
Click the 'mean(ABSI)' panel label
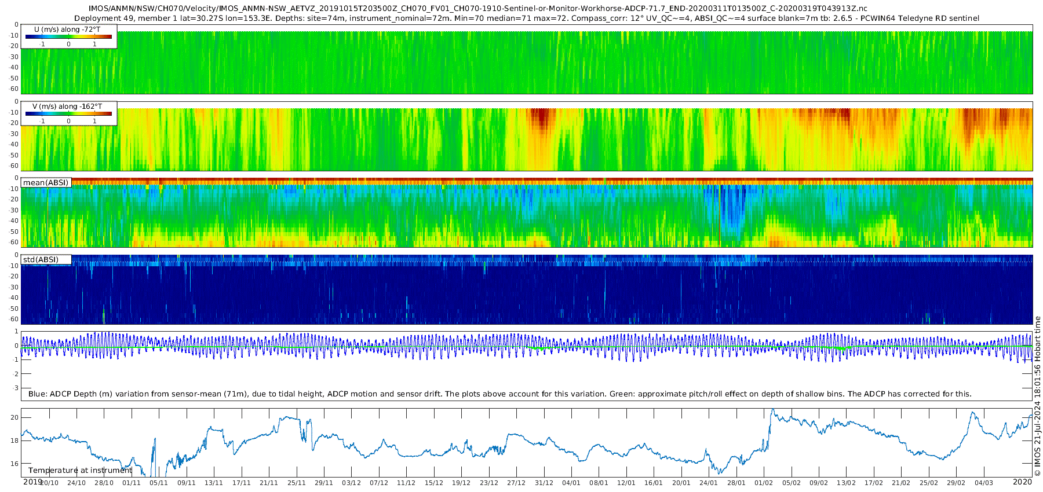(x=46, y=183)
